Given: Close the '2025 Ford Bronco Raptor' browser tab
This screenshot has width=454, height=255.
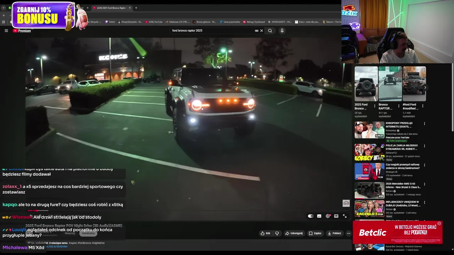Looking at the screenshot, I should coord(130,8).
